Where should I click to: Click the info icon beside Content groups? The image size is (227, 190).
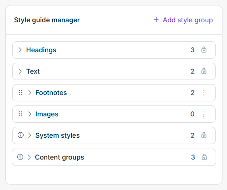20,157
